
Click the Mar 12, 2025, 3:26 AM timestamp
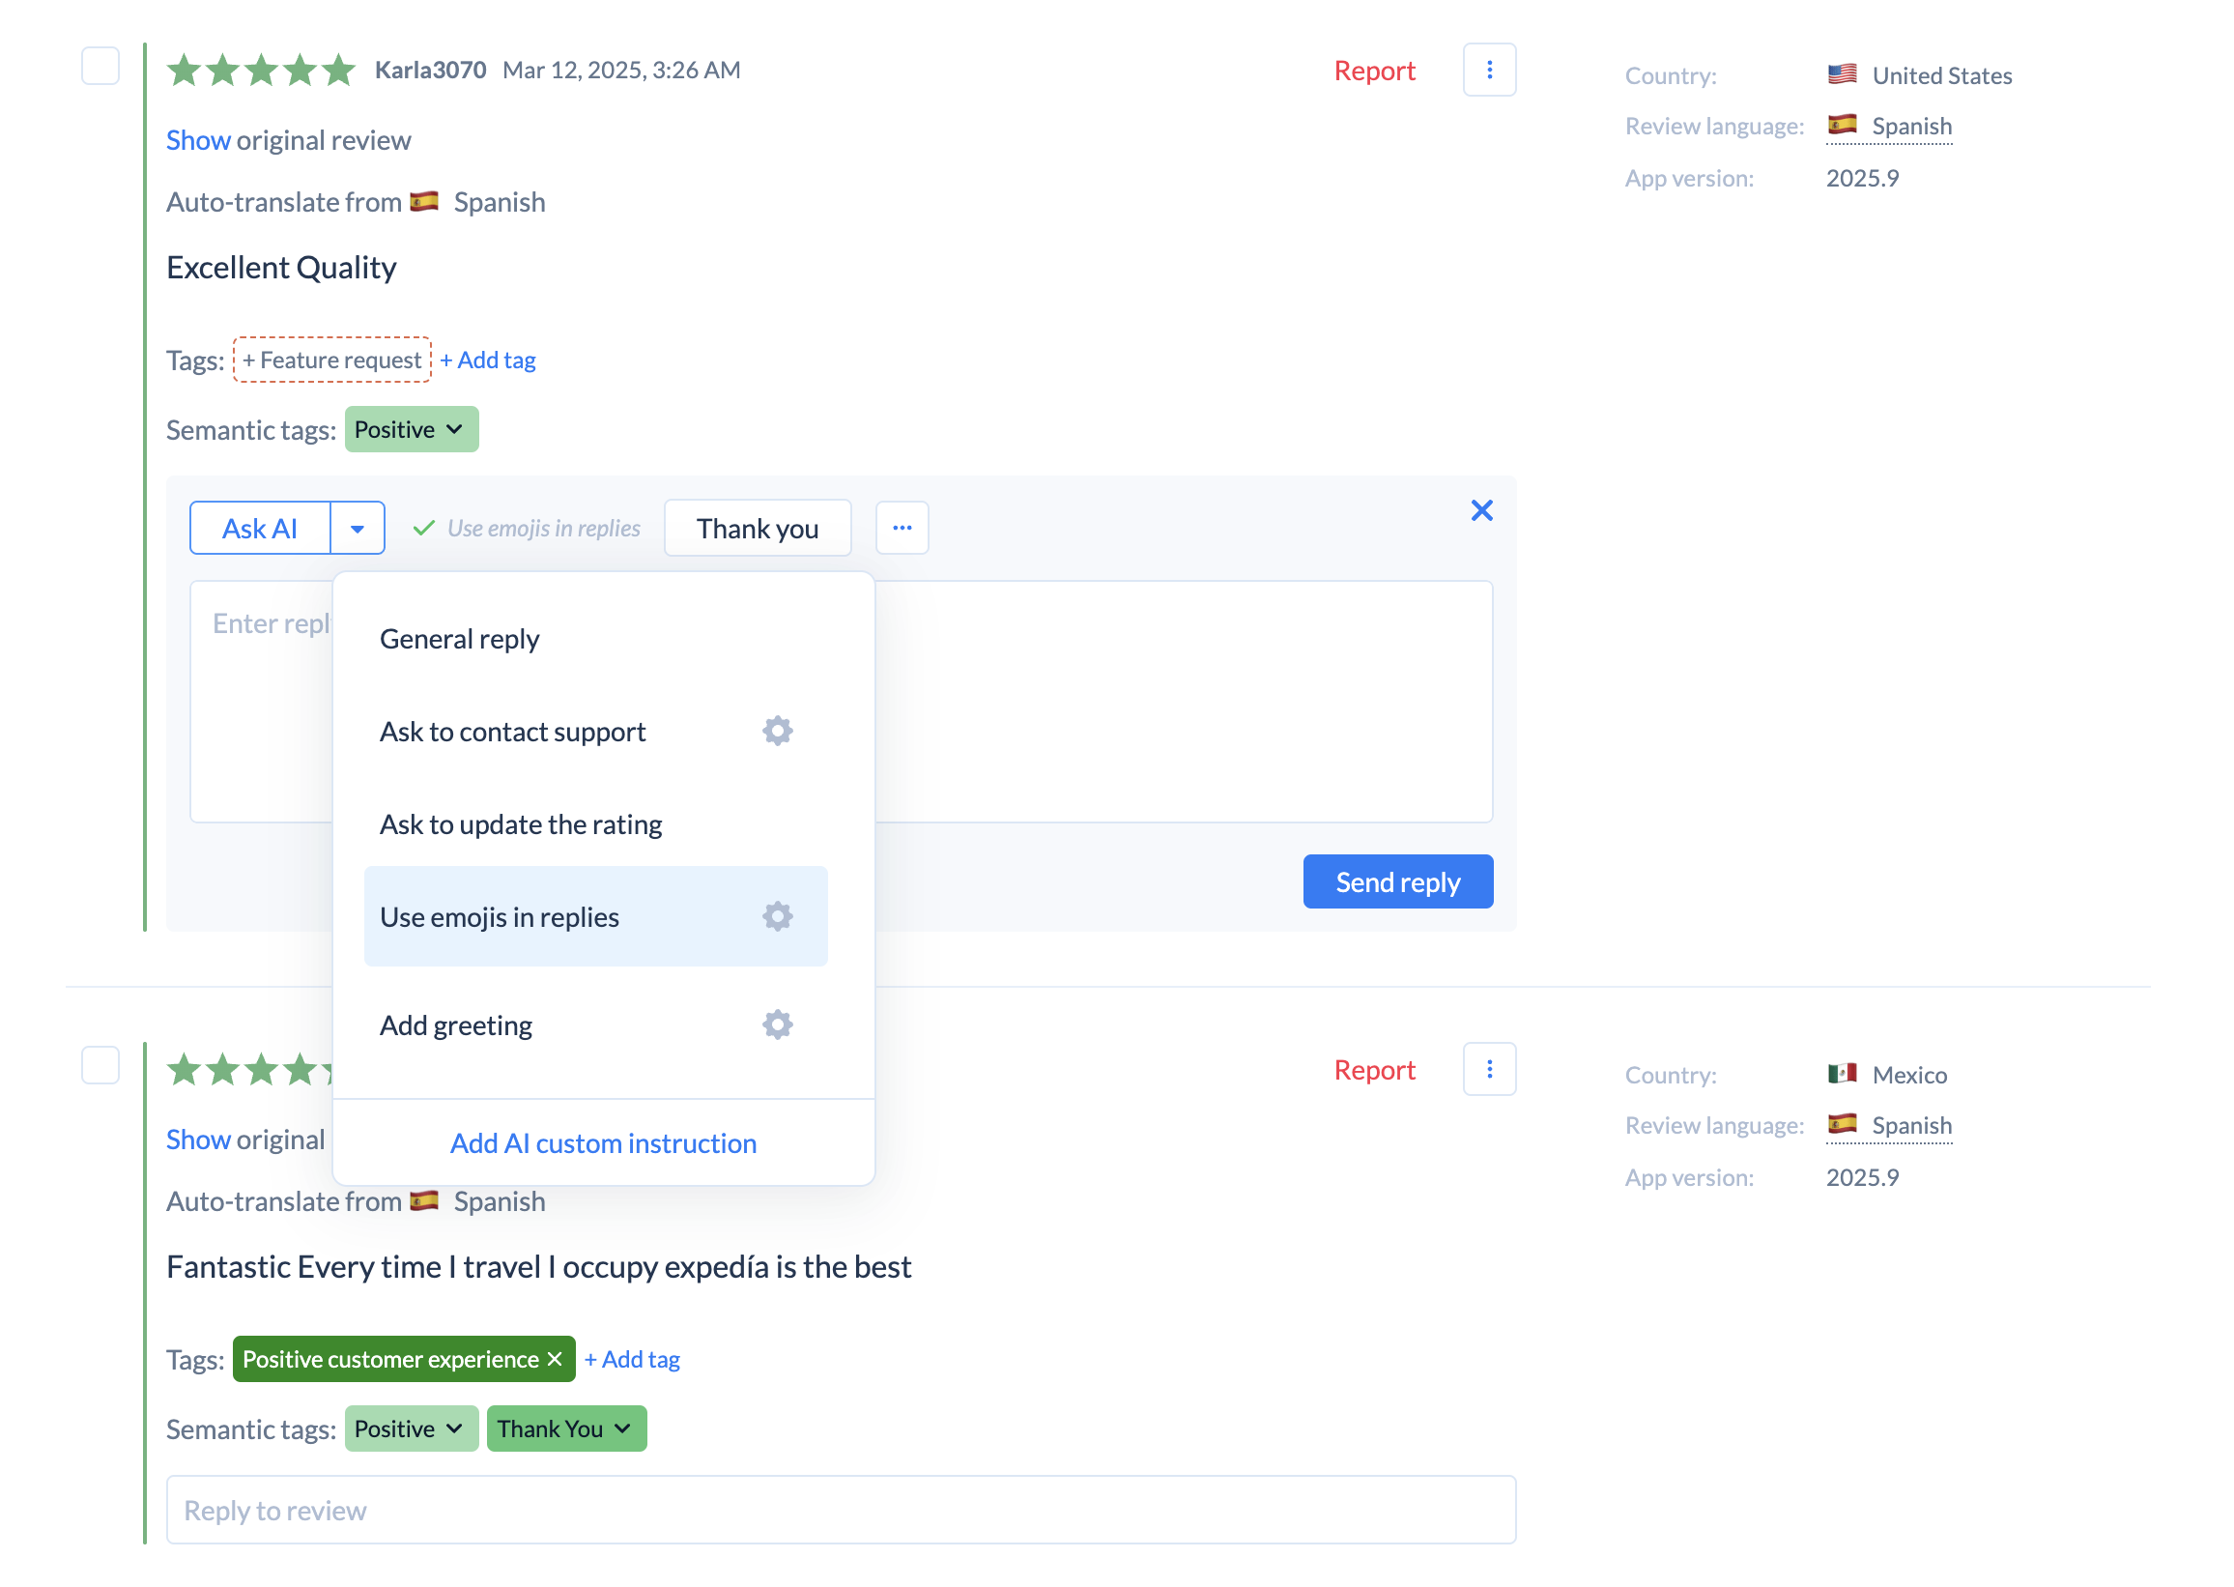[x=621, y=70]
